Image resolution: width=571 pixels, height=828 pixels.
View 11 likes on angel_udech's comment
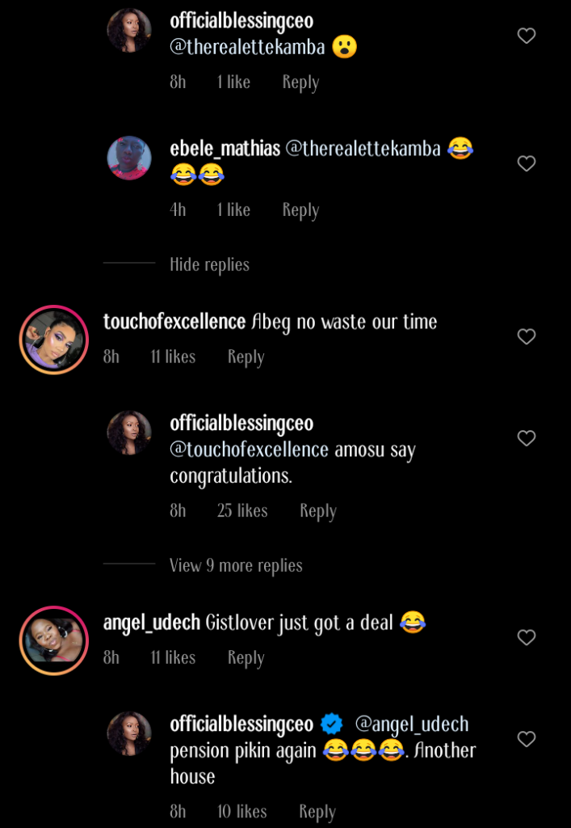point(173,658)
